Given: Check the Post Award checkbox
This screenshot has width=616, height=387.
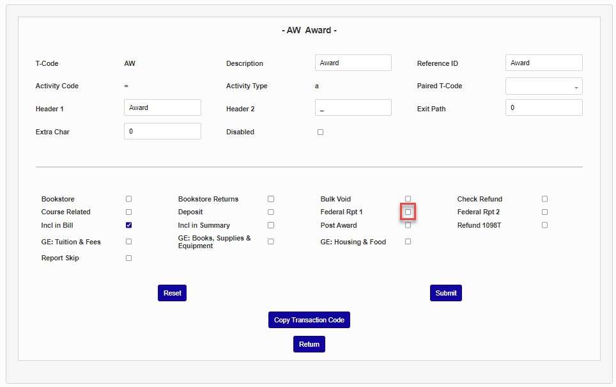Looking at the screenshot, I should click(x=408, y=225).
